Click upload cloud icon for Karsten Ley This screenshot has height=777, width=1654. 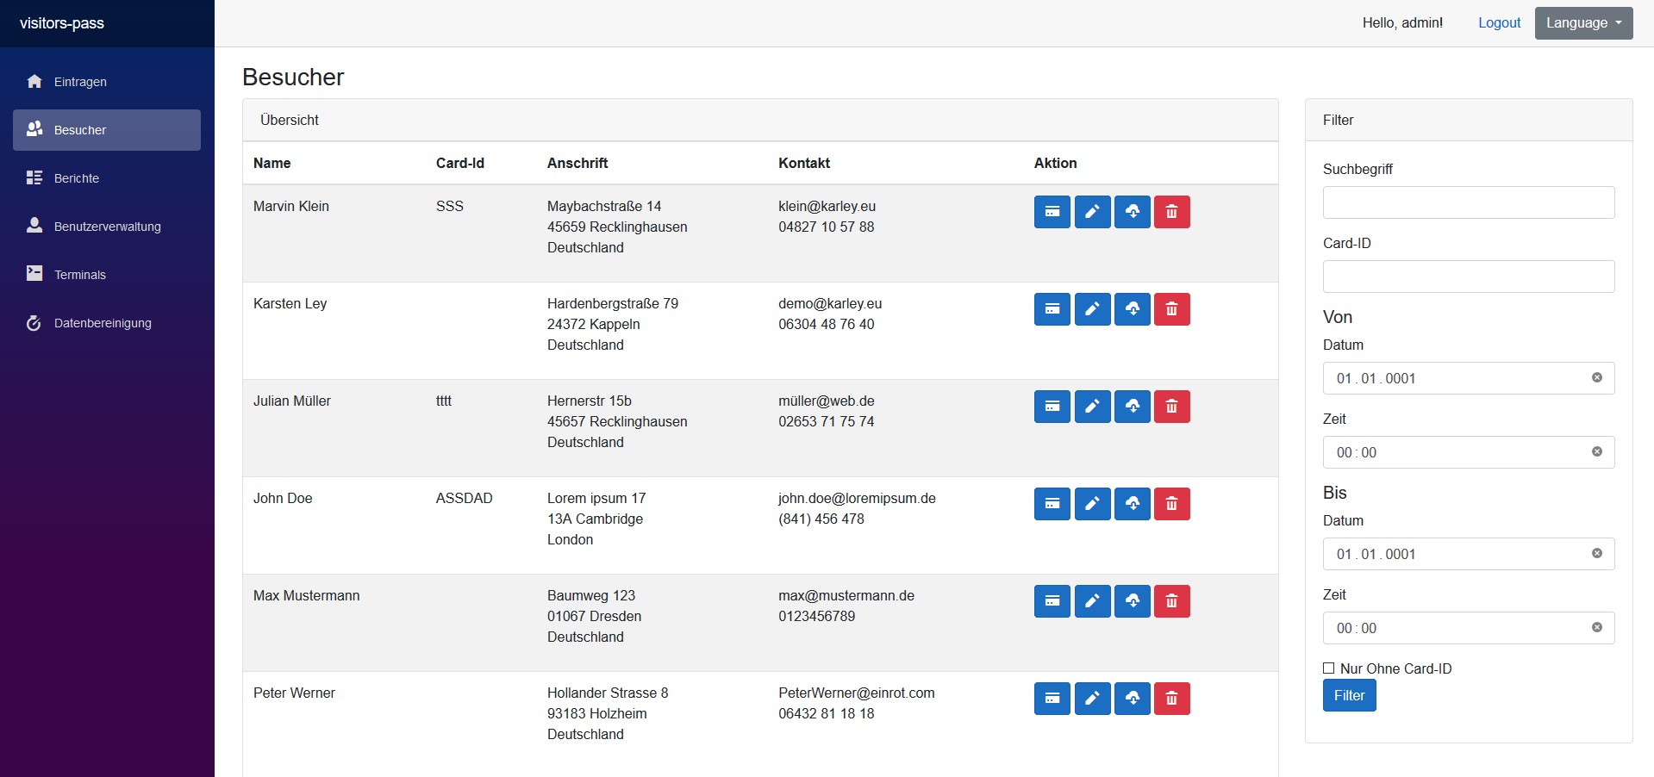pyautogui.click(x=1133, y=309)
